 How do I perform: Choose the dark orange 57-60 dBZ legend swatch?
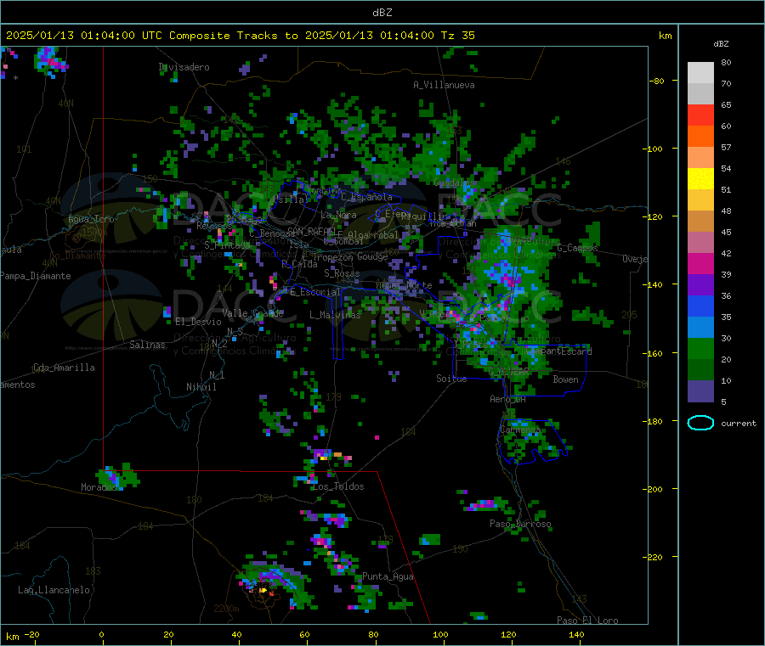700,137
